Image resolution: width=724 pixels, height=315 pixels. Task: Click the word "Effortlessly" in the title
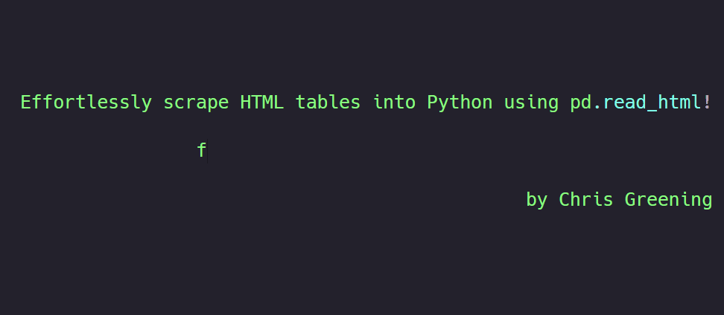86,103
